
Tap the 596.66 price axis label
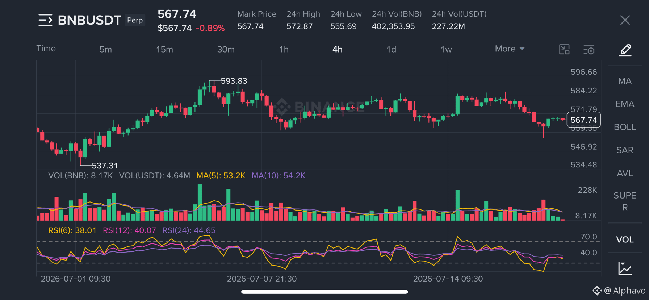(x=584, y=72)
